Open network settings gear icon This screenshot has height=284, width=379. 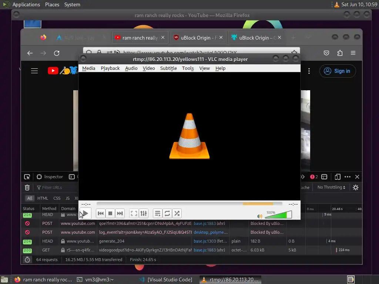click(356, 187)
